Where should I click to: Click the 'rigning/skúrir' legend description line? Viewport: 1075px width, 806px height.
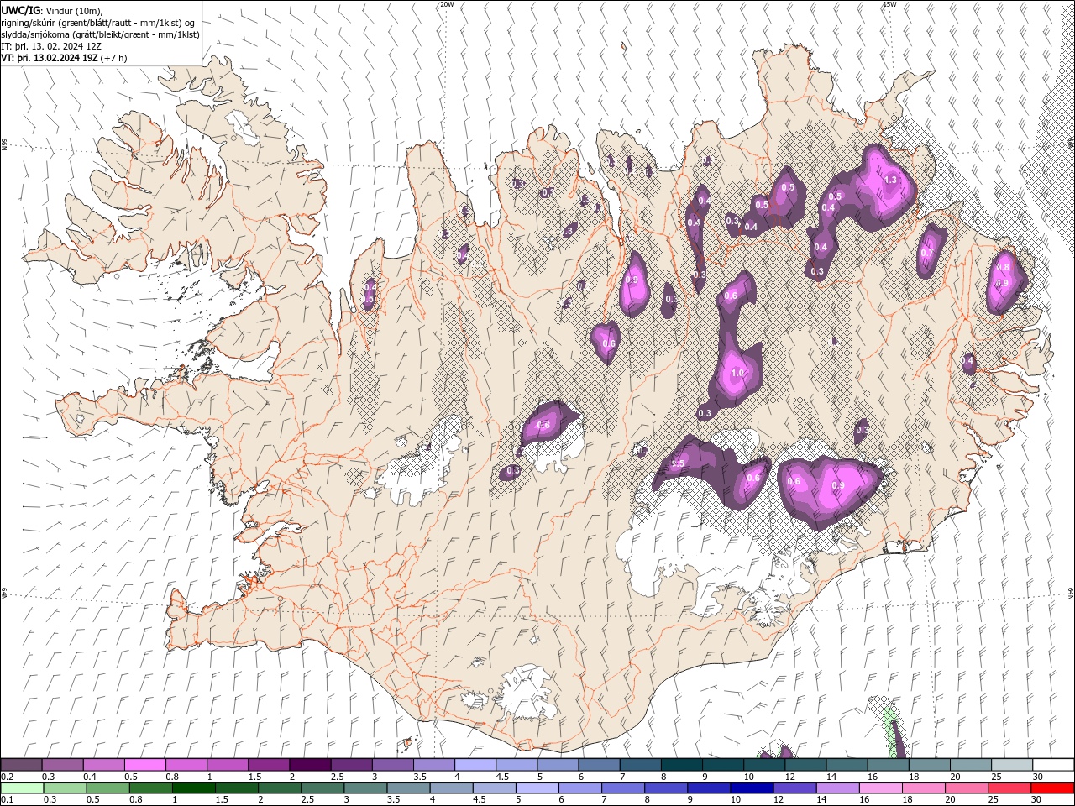point(98,23)
